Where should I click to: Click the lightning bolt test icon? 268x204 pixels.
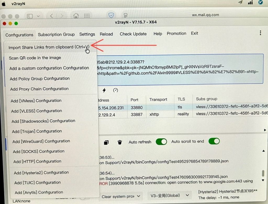tap(104, 90)
